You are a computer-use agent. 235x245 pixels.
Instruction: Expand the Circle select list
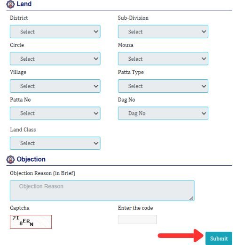(x=55, y=58)
